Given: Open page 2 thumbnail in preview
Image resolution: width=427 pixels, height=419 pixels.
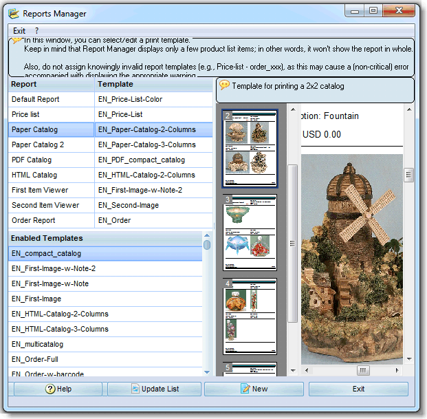Looking at the screenshot, I should [x=250, y=149].
